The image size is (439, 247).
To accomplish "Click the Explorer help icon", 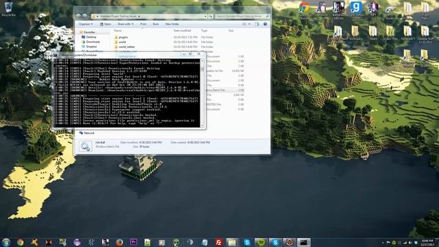I will 265,24.
